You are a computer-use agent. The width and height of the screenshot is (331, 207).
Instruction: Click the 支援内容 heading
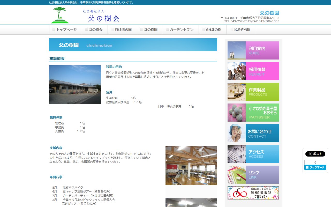(56, 148)
